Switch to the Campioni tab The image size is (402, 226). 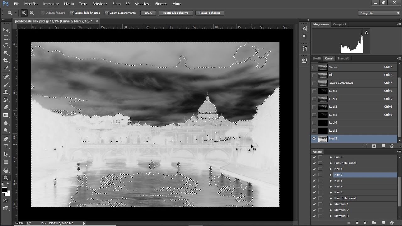[340, 24]
